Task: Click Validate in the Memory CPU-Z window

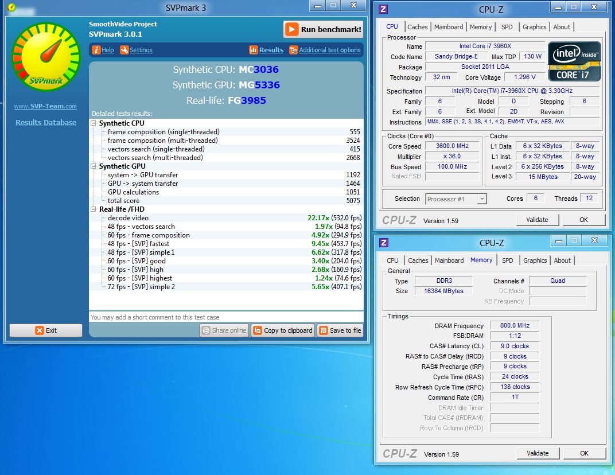Action: (538, 453)
